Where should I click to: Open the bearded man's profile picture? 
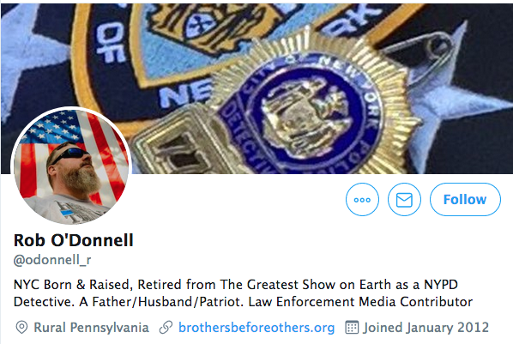pos(71,166)
